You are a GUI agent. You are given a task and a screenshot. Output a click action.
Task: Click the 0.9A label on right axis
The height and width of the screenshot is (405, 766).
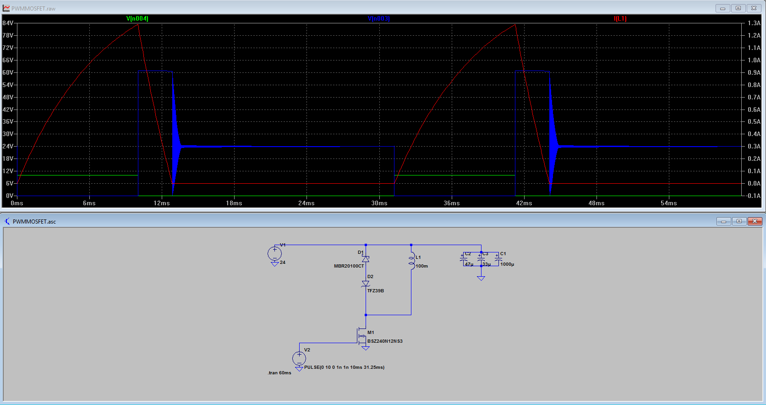click(x=754, y=72)
